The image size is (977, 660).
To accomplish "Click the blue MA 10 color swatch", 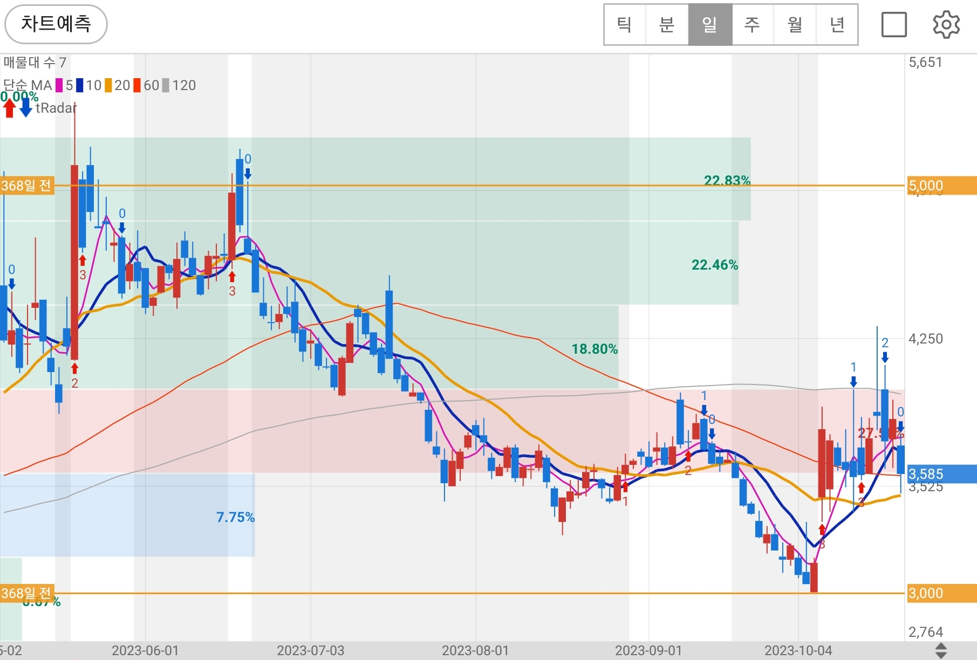I will tap(79, 85).
